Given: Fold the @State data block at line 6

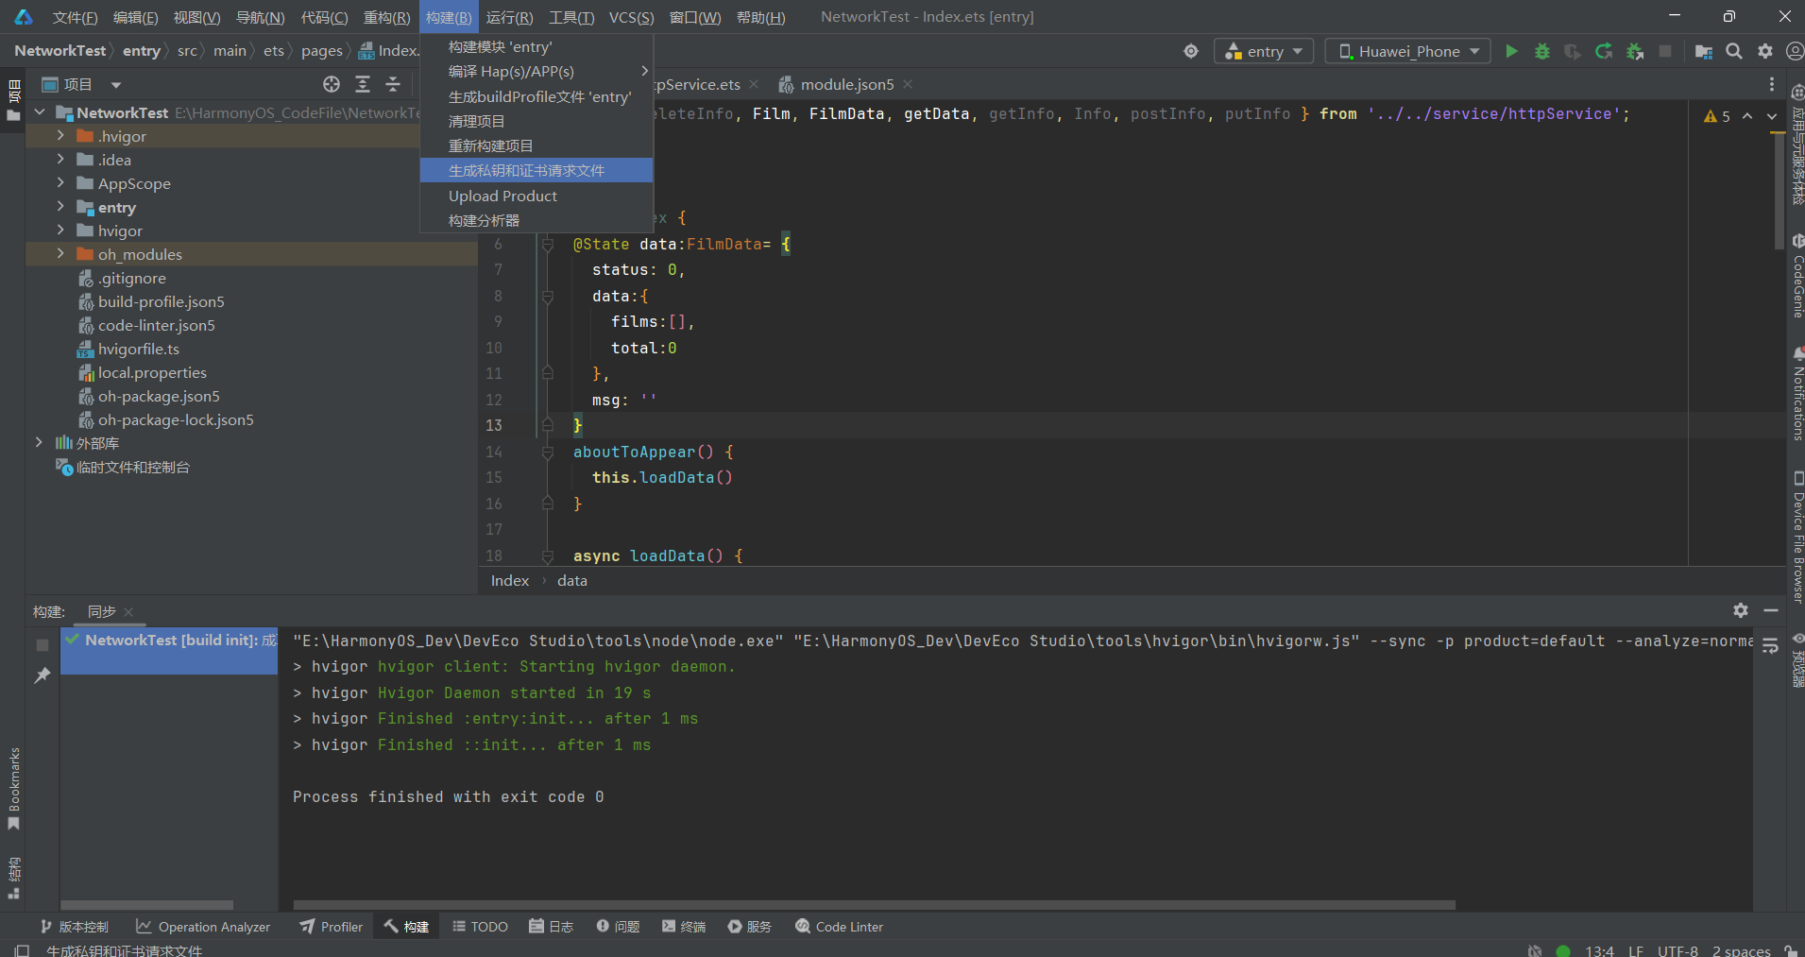Looking at the screenshot, I should [547, 245].
